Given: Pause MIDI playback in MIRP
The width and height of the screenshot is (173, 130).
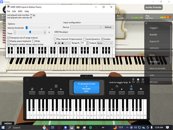Looking at the screenshot, I should click(59, 43).
